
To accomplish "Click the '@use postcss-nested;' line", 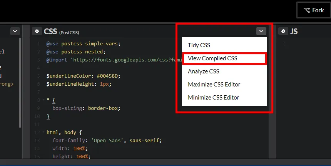I will [76, 51].
